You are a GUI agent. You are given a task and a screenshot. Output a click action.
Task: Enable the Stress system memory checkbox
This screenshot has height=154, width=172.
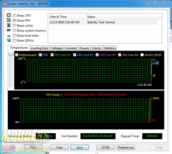[x=14, y=31]
